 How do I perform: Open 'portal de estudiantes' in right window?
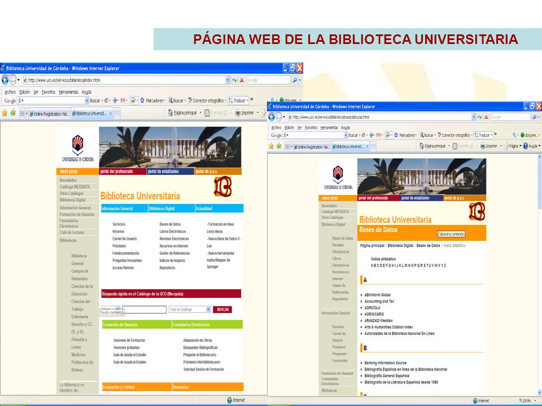click(422, 198)
